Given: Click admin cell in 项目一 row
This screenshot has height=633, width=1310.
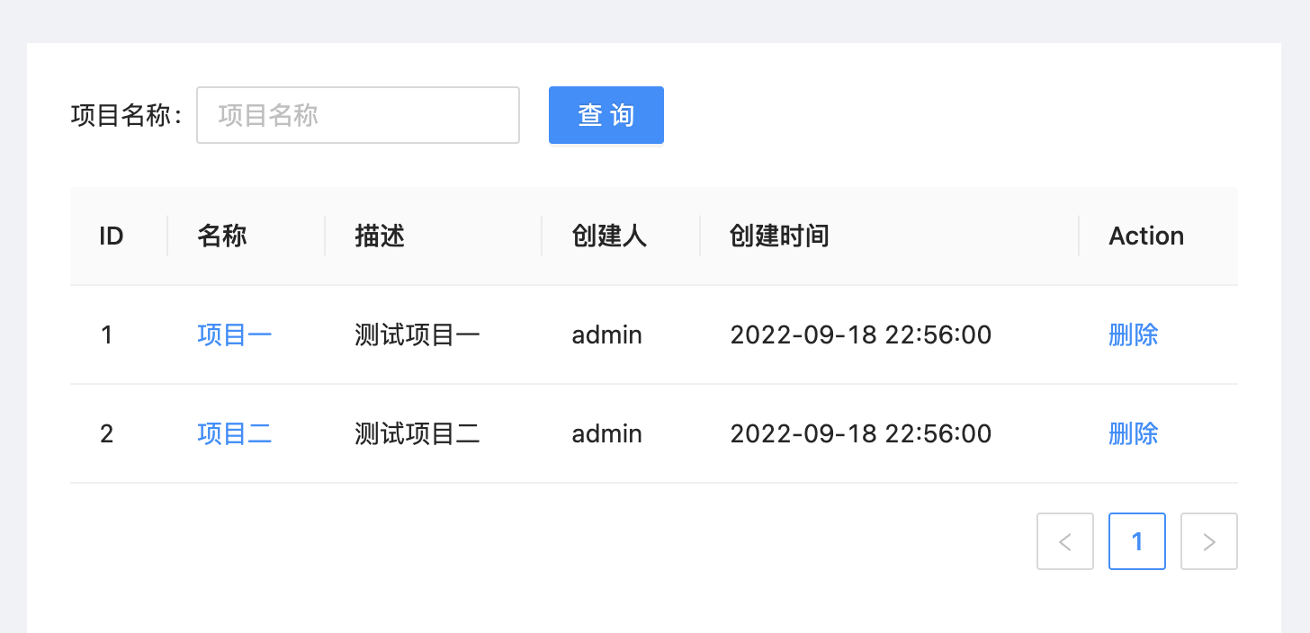Looking at the screenshot, I should (622, 335).
